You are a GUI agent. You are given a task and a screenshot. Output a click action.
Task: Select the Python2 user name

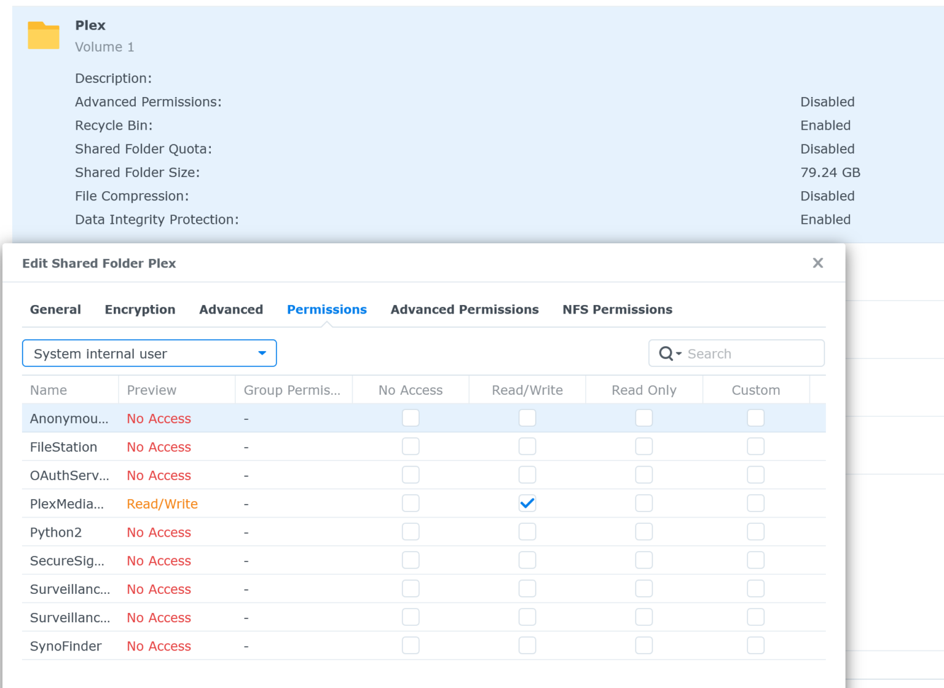click(56, 532)
